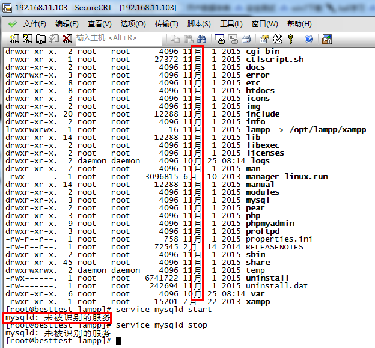Open the 编辑(E) menu
The width and height of the screenshot is (375, 348).
(x=67, y=24)
